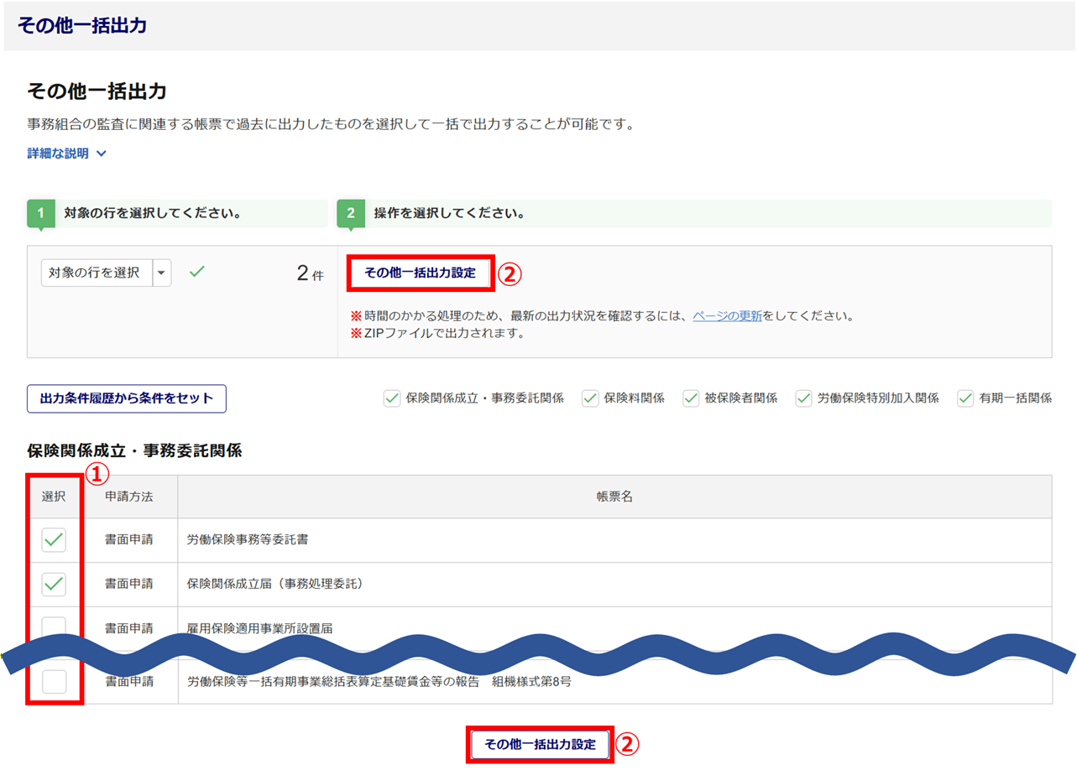The height and width of the screenshot is (775, 1077).
Task: Open the ページの更新 link
Action: [x=727, y=316]
